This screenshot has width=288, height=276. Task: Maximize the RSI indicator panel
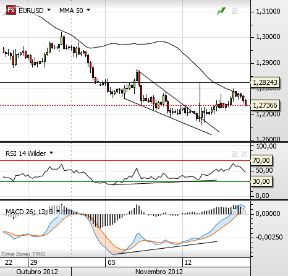[234, 153]
